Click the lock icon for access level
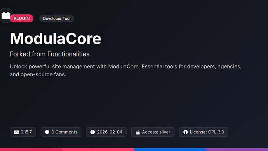The width and height of the screenshot is (268, 151). click(x=137, y=132)
